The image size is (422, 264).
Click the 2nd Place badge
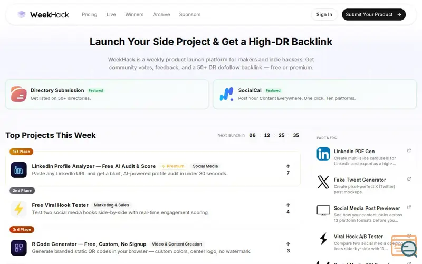tap(22, 191)
